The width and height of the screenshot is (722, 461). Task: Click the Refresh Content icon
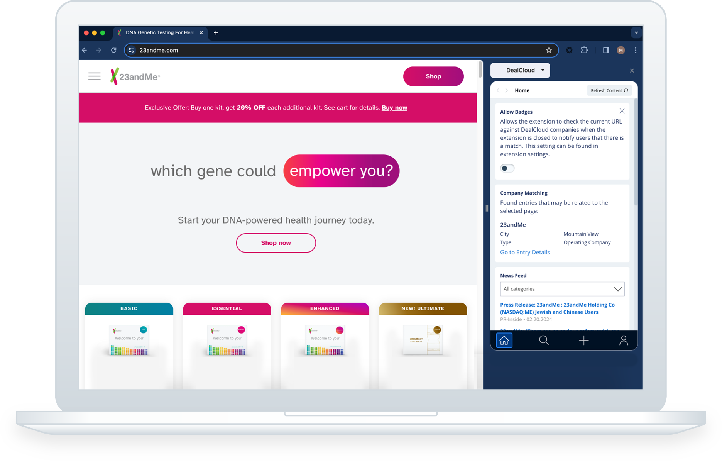pos(626,90)
